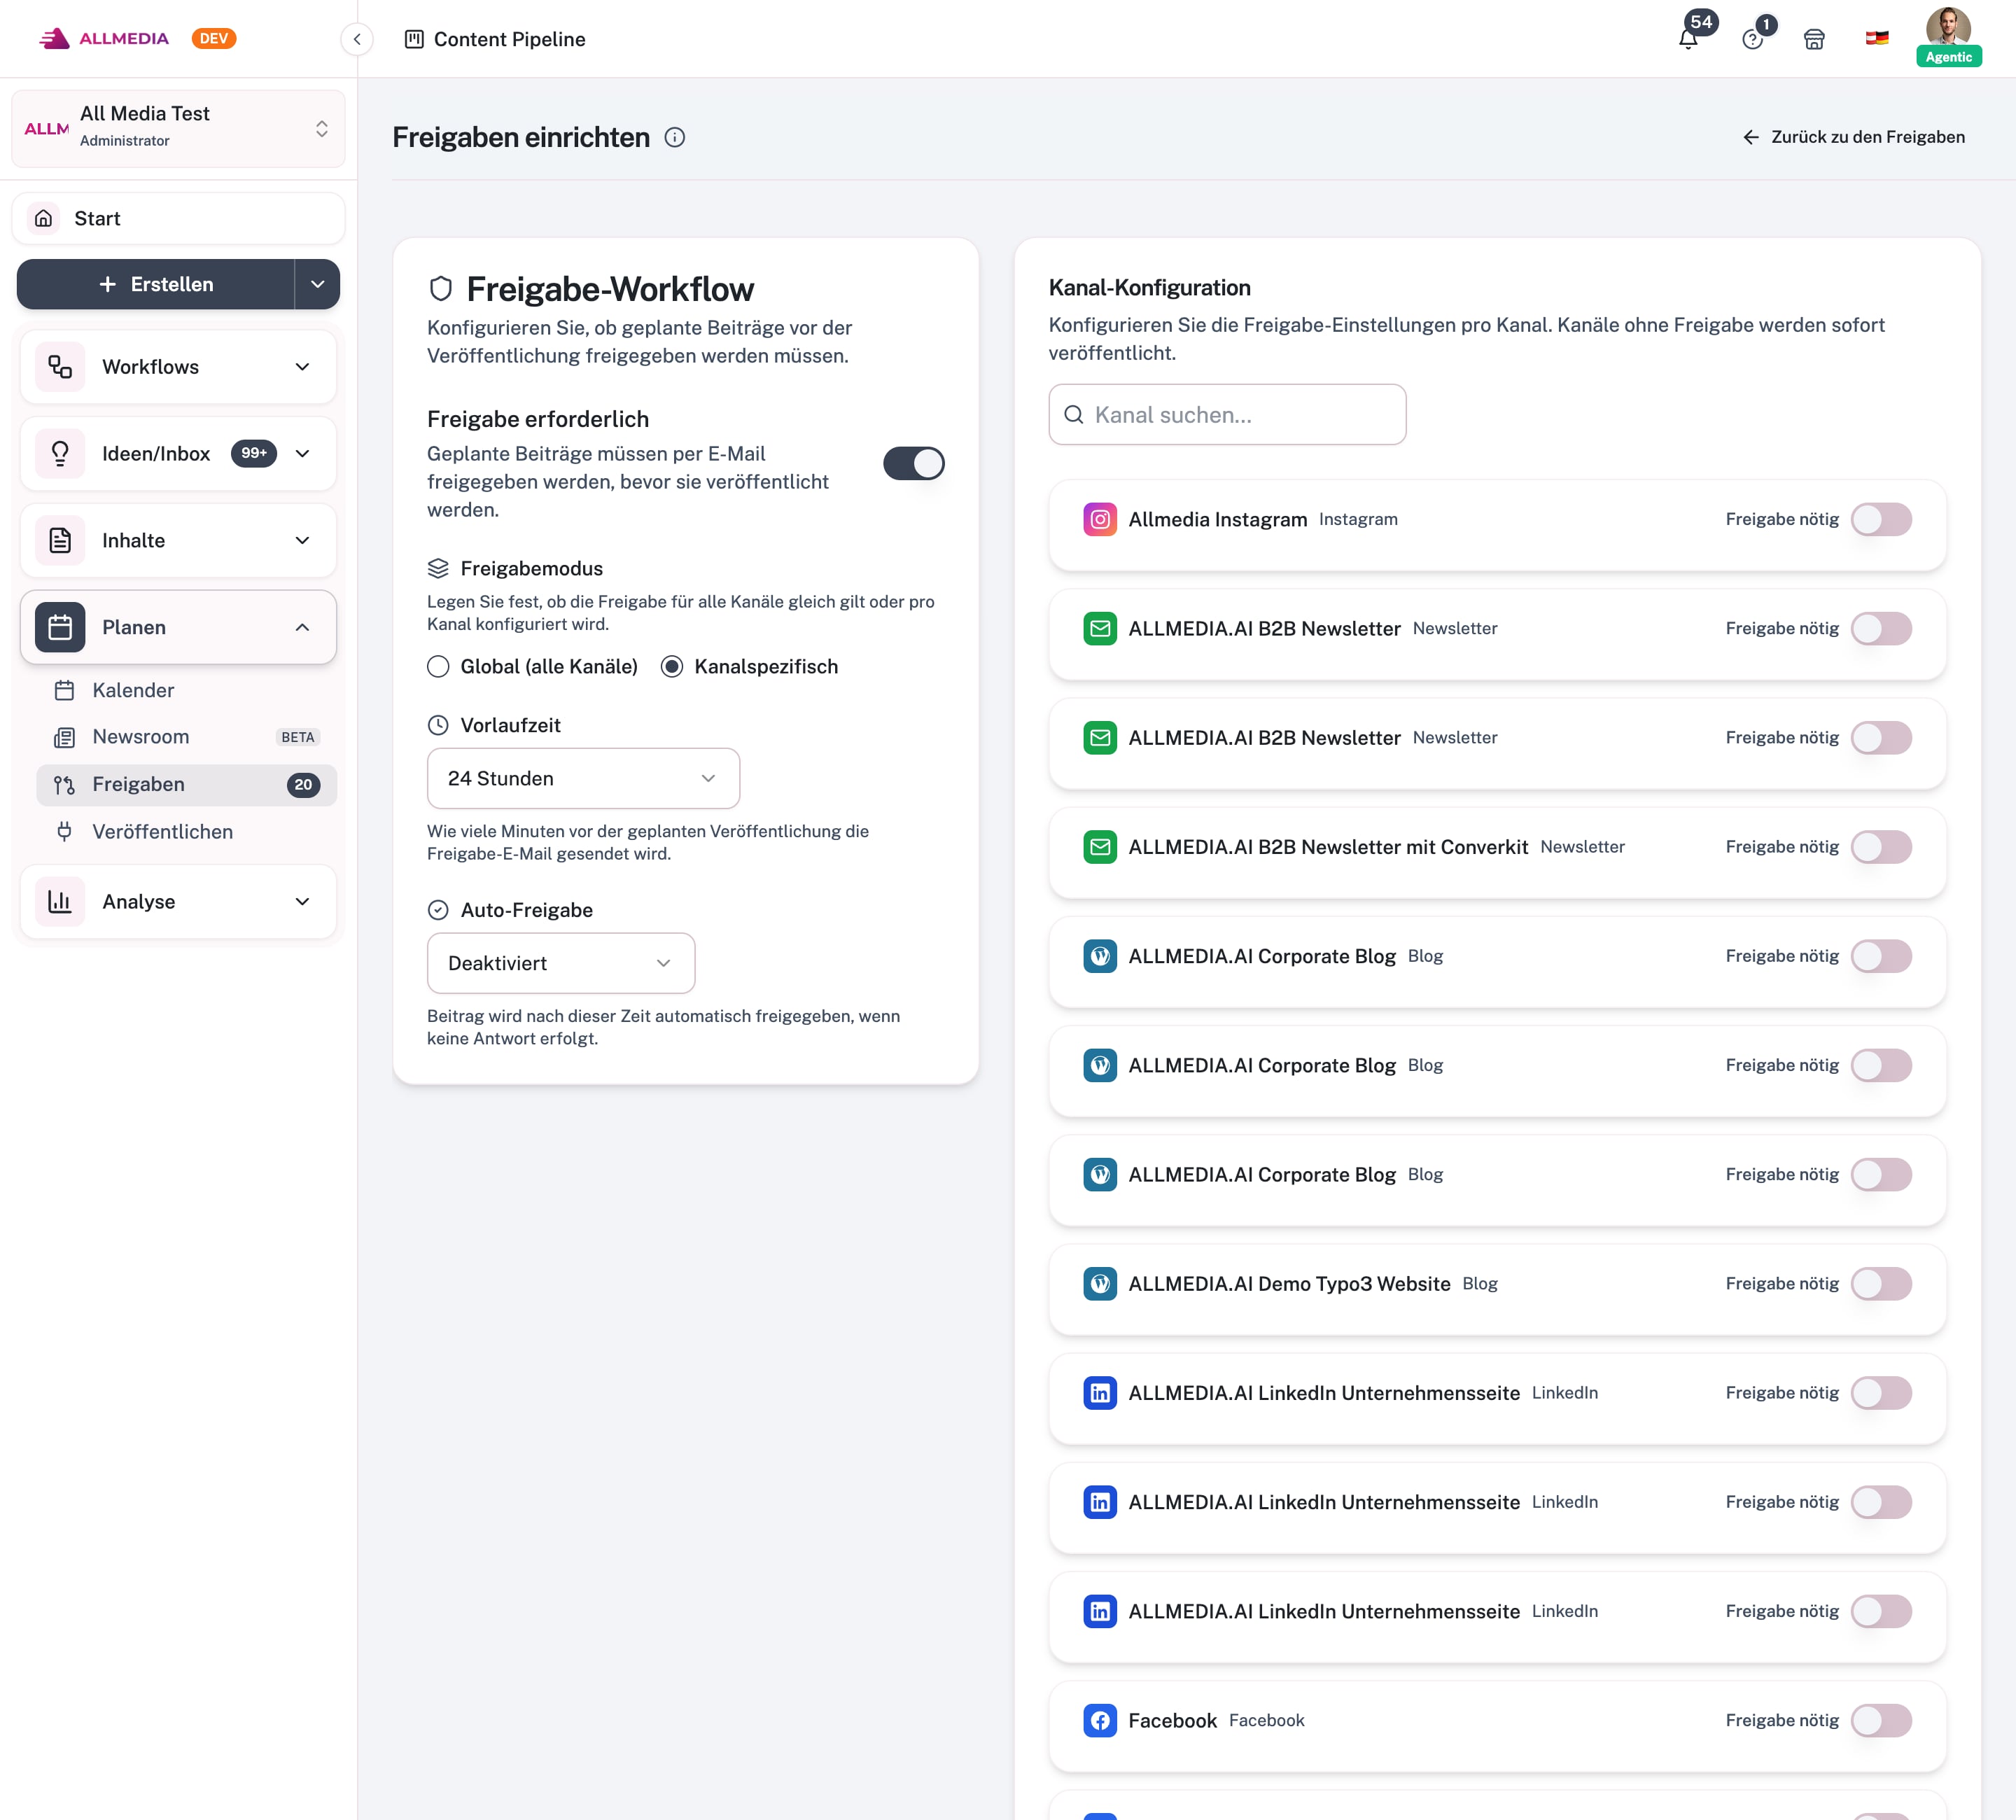Collapse the sidebar with the arrow button
The height and width of the screenshot is (1820, 2016).
pos(357,39)
